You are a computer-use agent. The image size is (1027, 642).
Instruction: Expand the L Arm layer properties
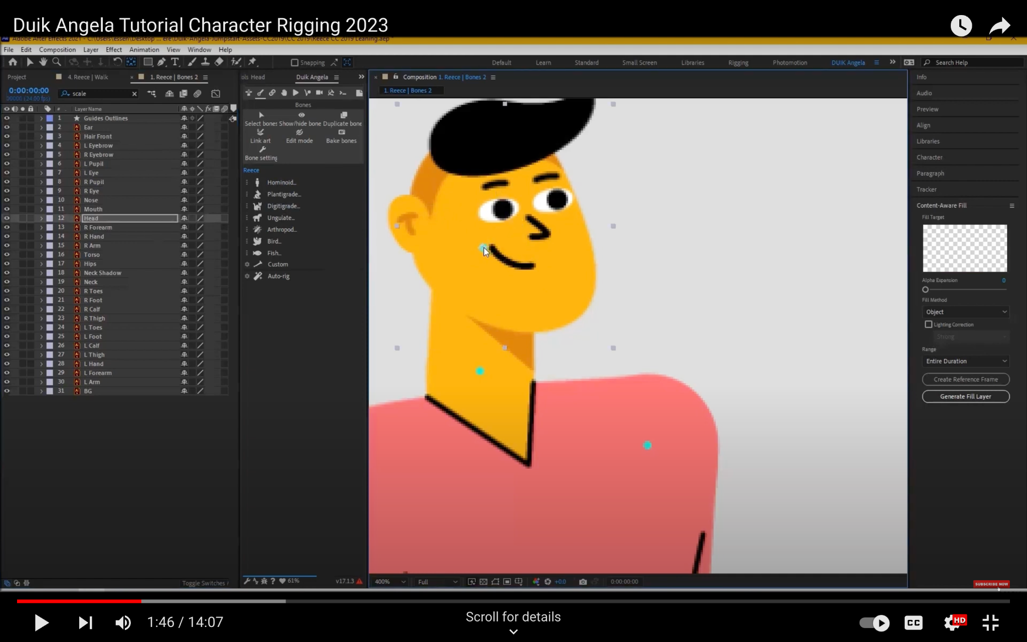coord(42,382)
